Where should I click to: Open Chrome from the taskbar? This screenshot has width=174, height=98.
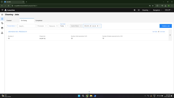(x=87, y=96)
